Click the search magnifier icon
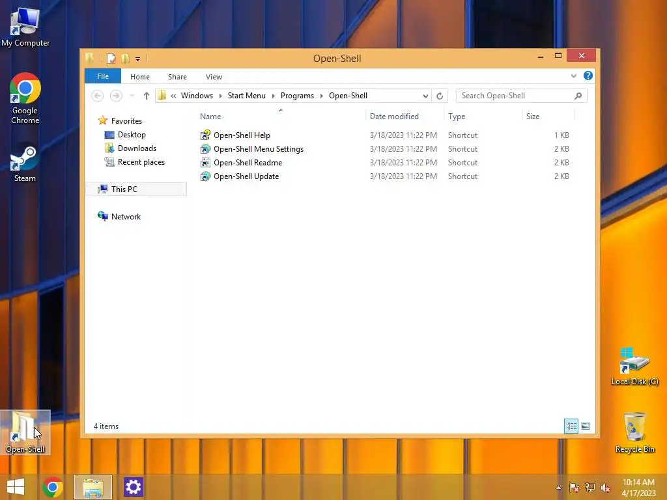Screen dimensions: 667x500 tap(578, 96)
